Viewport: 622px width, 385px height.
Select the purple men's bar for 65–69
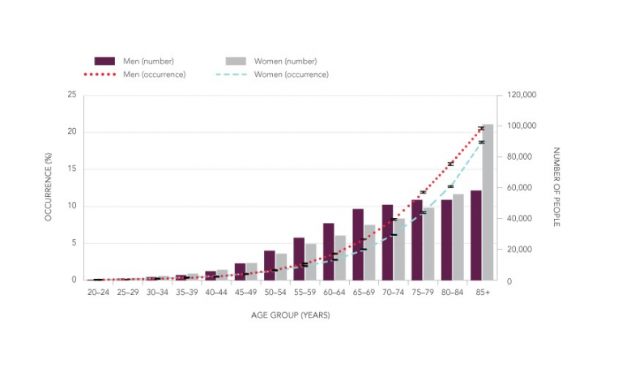coord(358,245)
